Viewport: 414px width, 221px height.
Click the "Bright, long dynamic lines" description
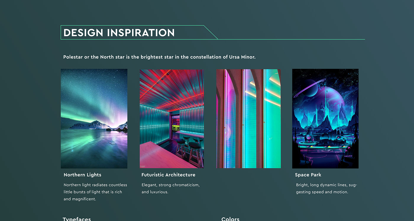326,188
